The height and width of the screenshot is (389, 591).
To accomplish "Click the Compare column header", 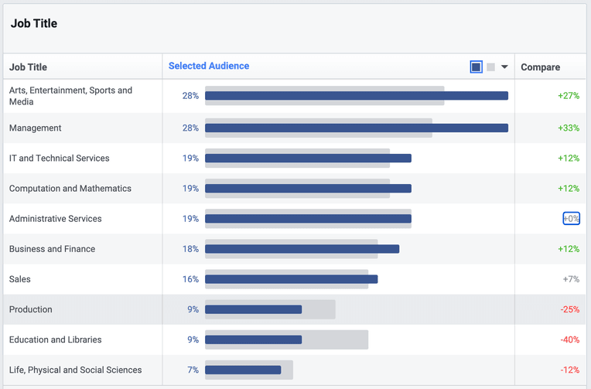I will (540, 67).
